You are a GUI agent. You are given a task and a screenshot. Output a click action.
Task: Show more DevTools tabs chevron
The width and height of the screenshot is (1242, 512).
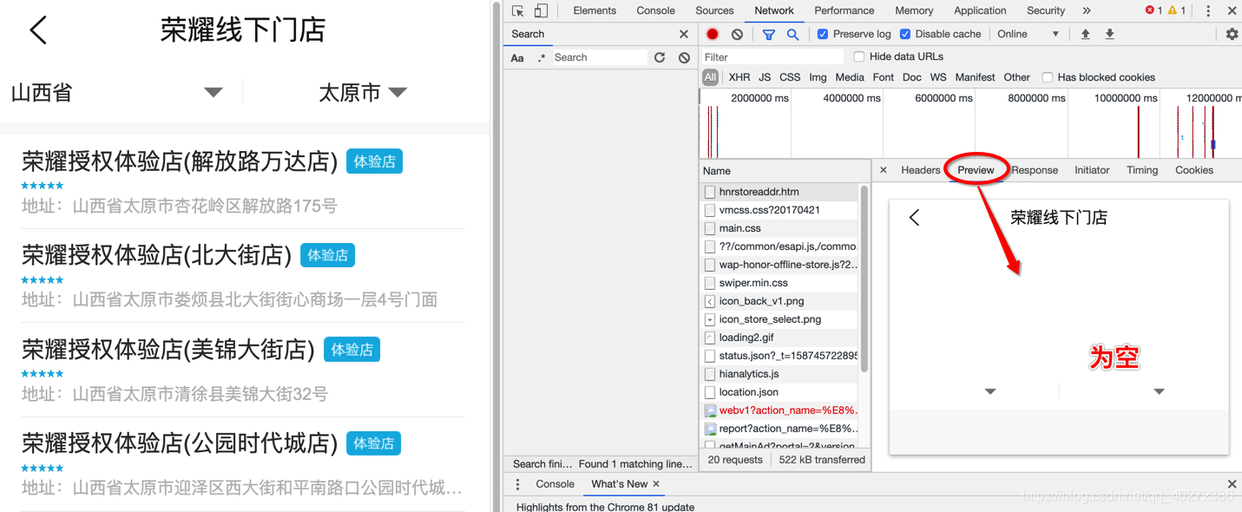pos(1087,10)
